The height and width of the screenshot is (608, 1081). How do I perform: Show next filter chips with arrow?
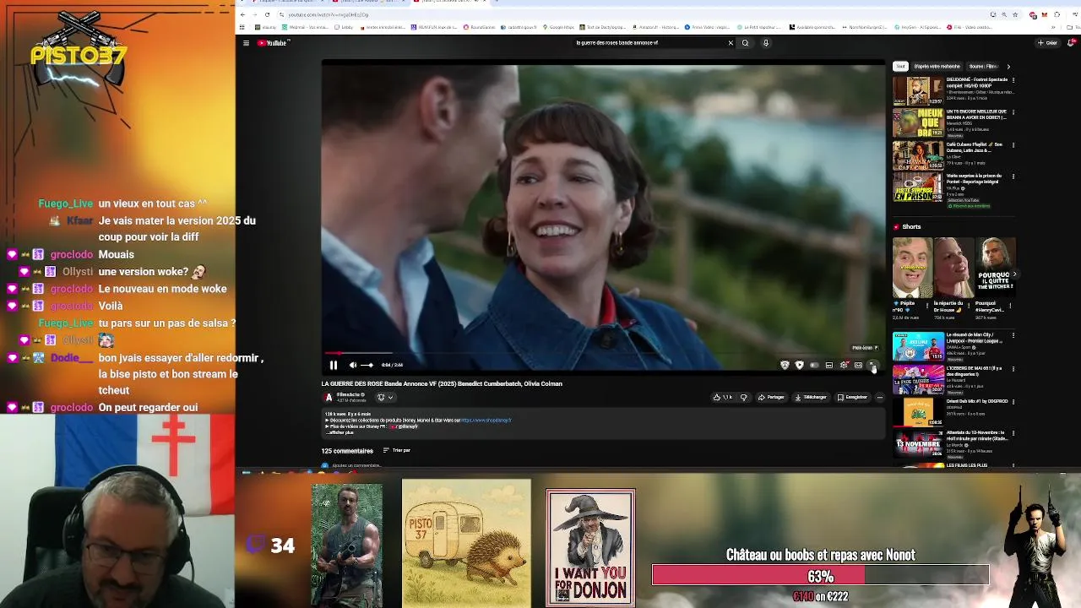1008,66
